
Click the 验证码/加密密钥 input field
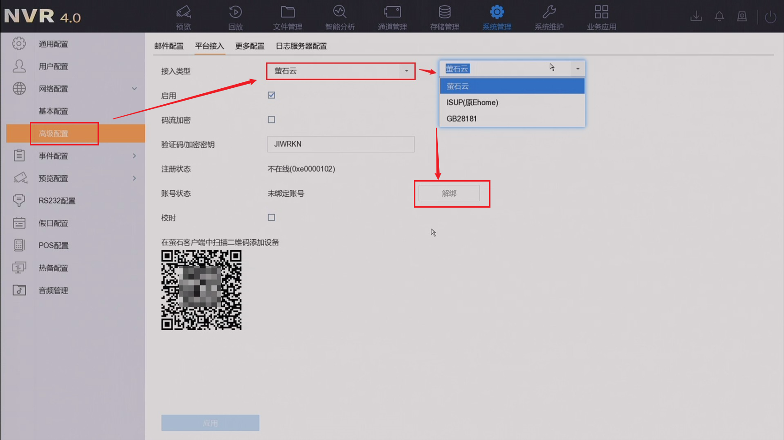click(341, 144)
